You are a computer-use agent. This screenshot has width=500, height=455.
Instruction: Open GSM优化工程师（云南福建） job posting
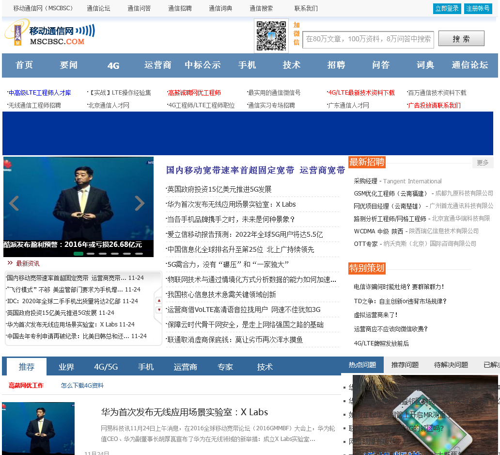click(x=391, y=194)
